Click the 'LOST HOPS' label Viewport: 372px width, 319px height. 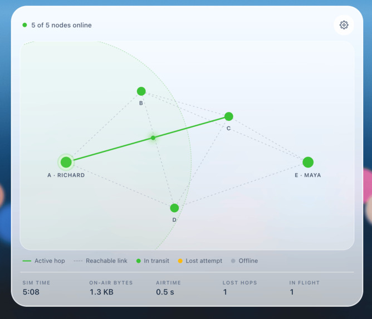coord(240,283)
